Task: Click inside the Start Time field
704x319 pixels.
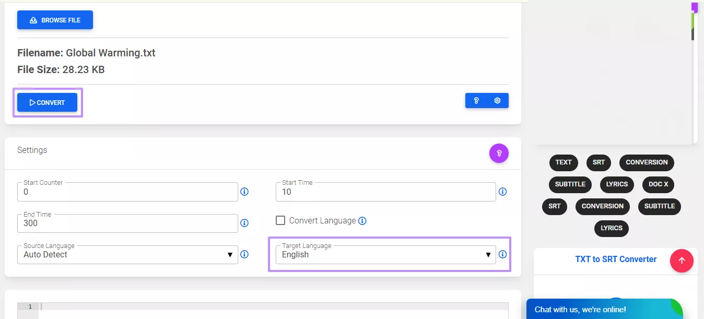Action: pyautogui.click(x=385, y=192)
